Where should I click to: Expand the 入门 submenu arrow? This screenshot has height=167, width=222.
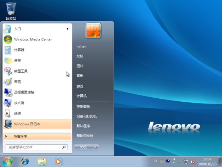(x=68, y=29)
